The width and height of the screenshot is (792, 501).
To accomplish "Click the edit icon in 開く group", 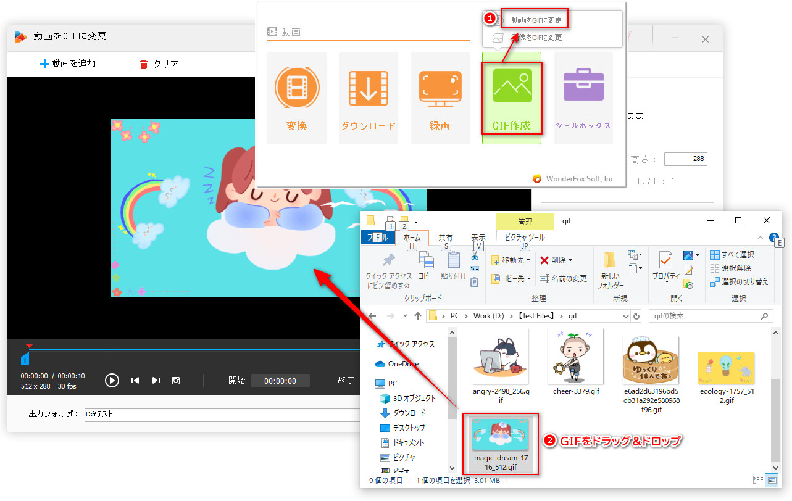I will point(689,270).
